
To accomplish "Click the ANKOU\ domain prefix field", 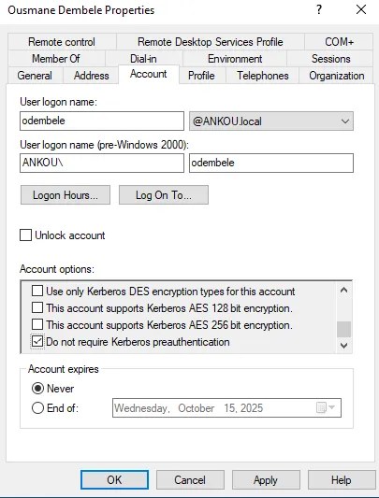I will (102, 163).
